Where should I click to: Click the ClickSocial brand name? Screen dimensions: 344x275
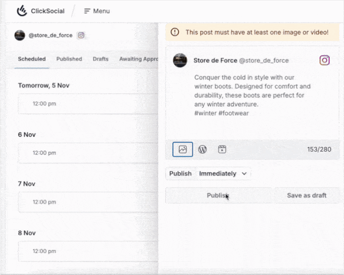point(48,11)
